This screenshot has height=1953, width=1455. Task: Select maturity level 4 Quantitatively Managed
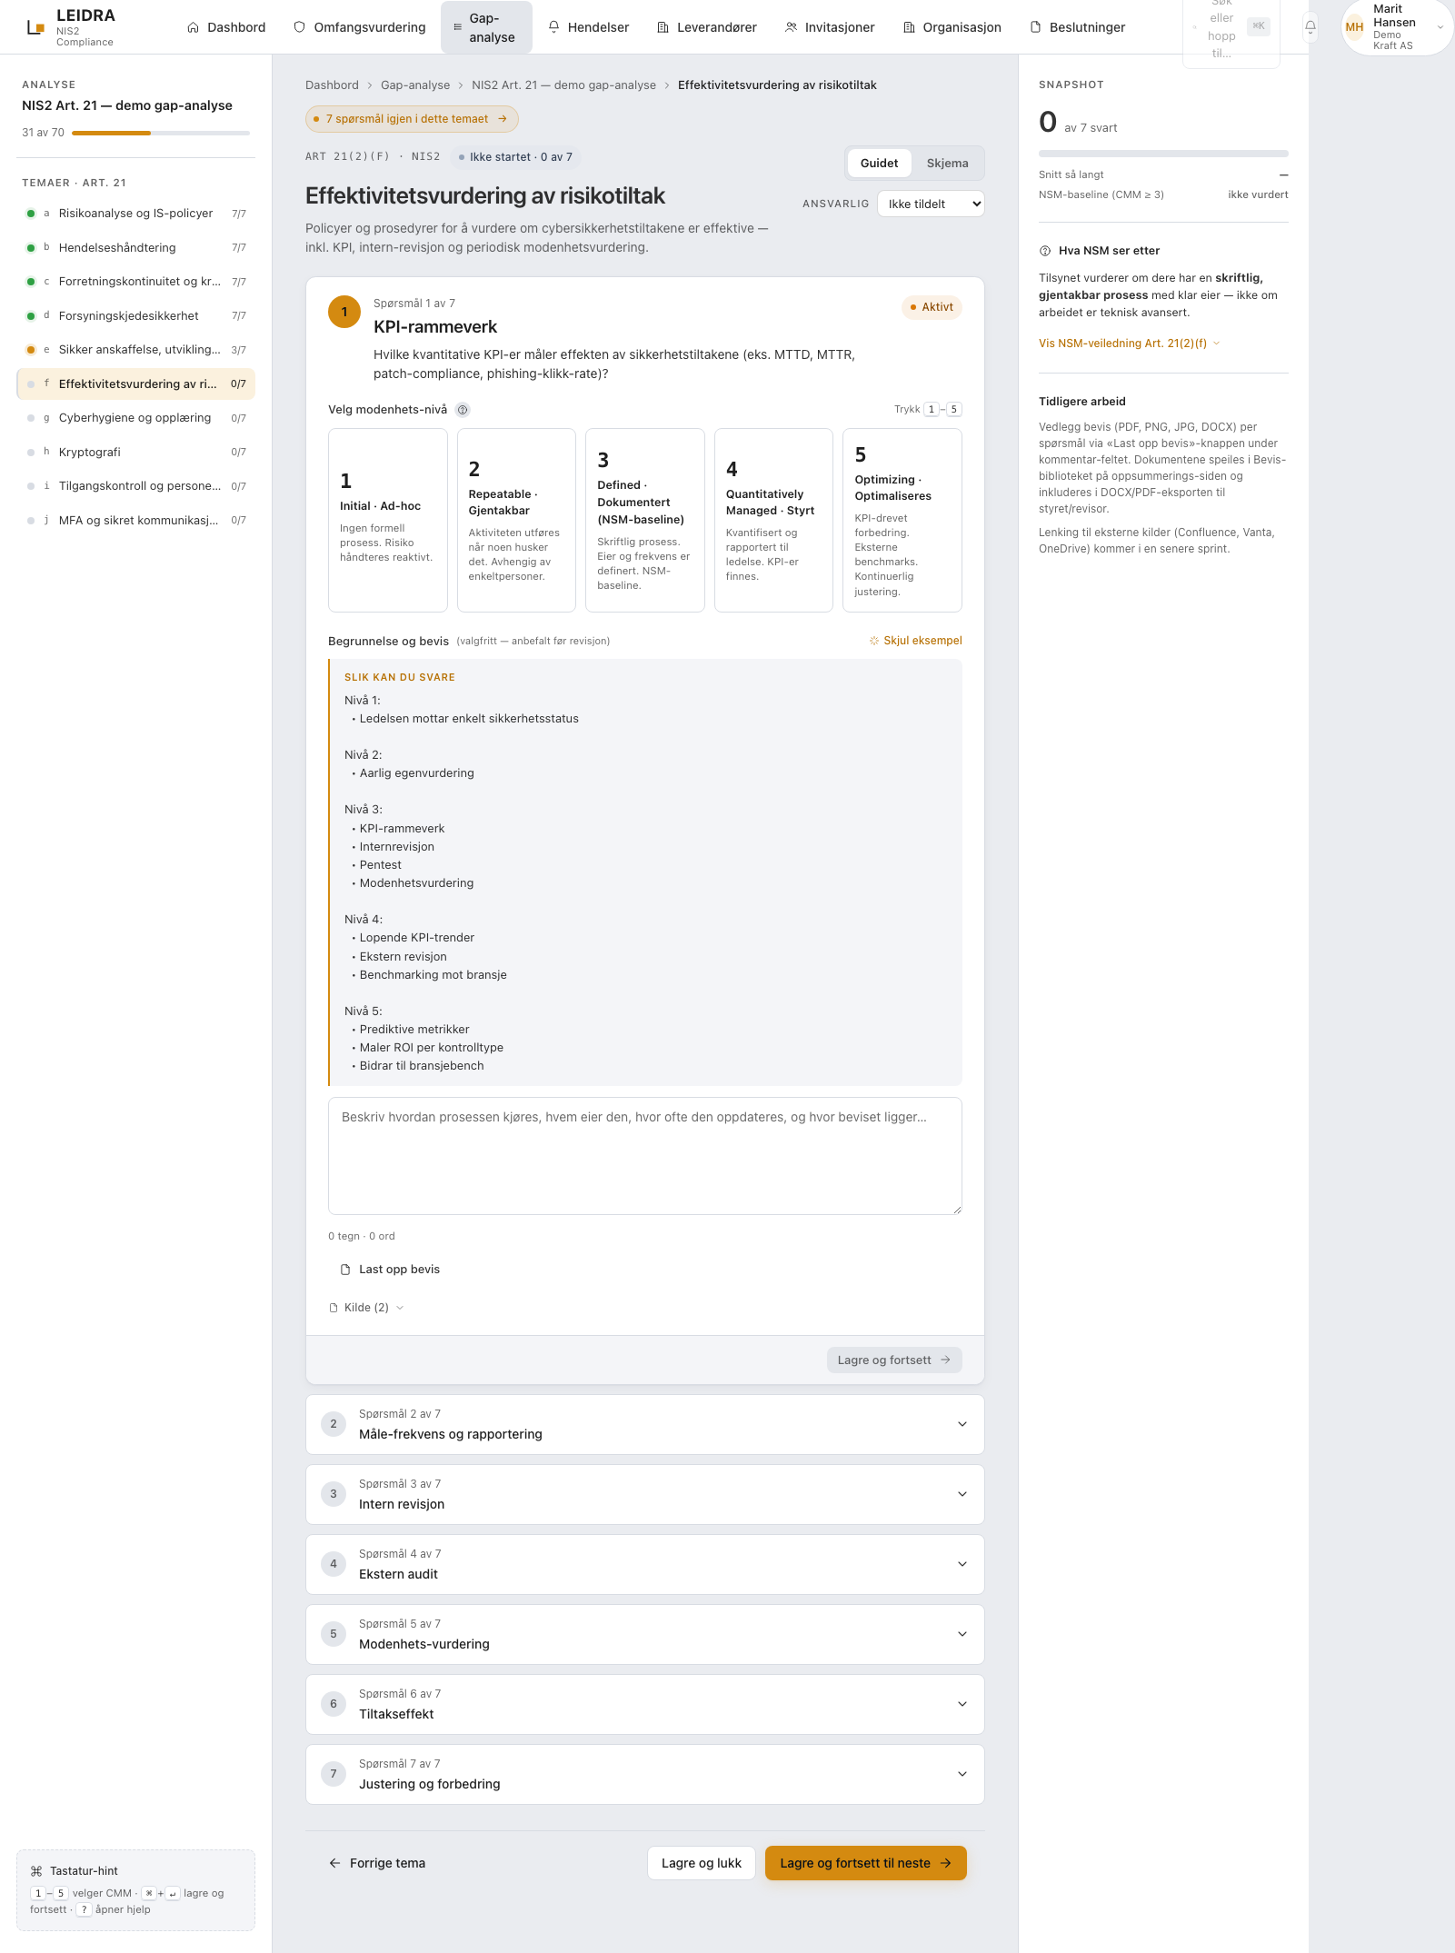(773, 521)
